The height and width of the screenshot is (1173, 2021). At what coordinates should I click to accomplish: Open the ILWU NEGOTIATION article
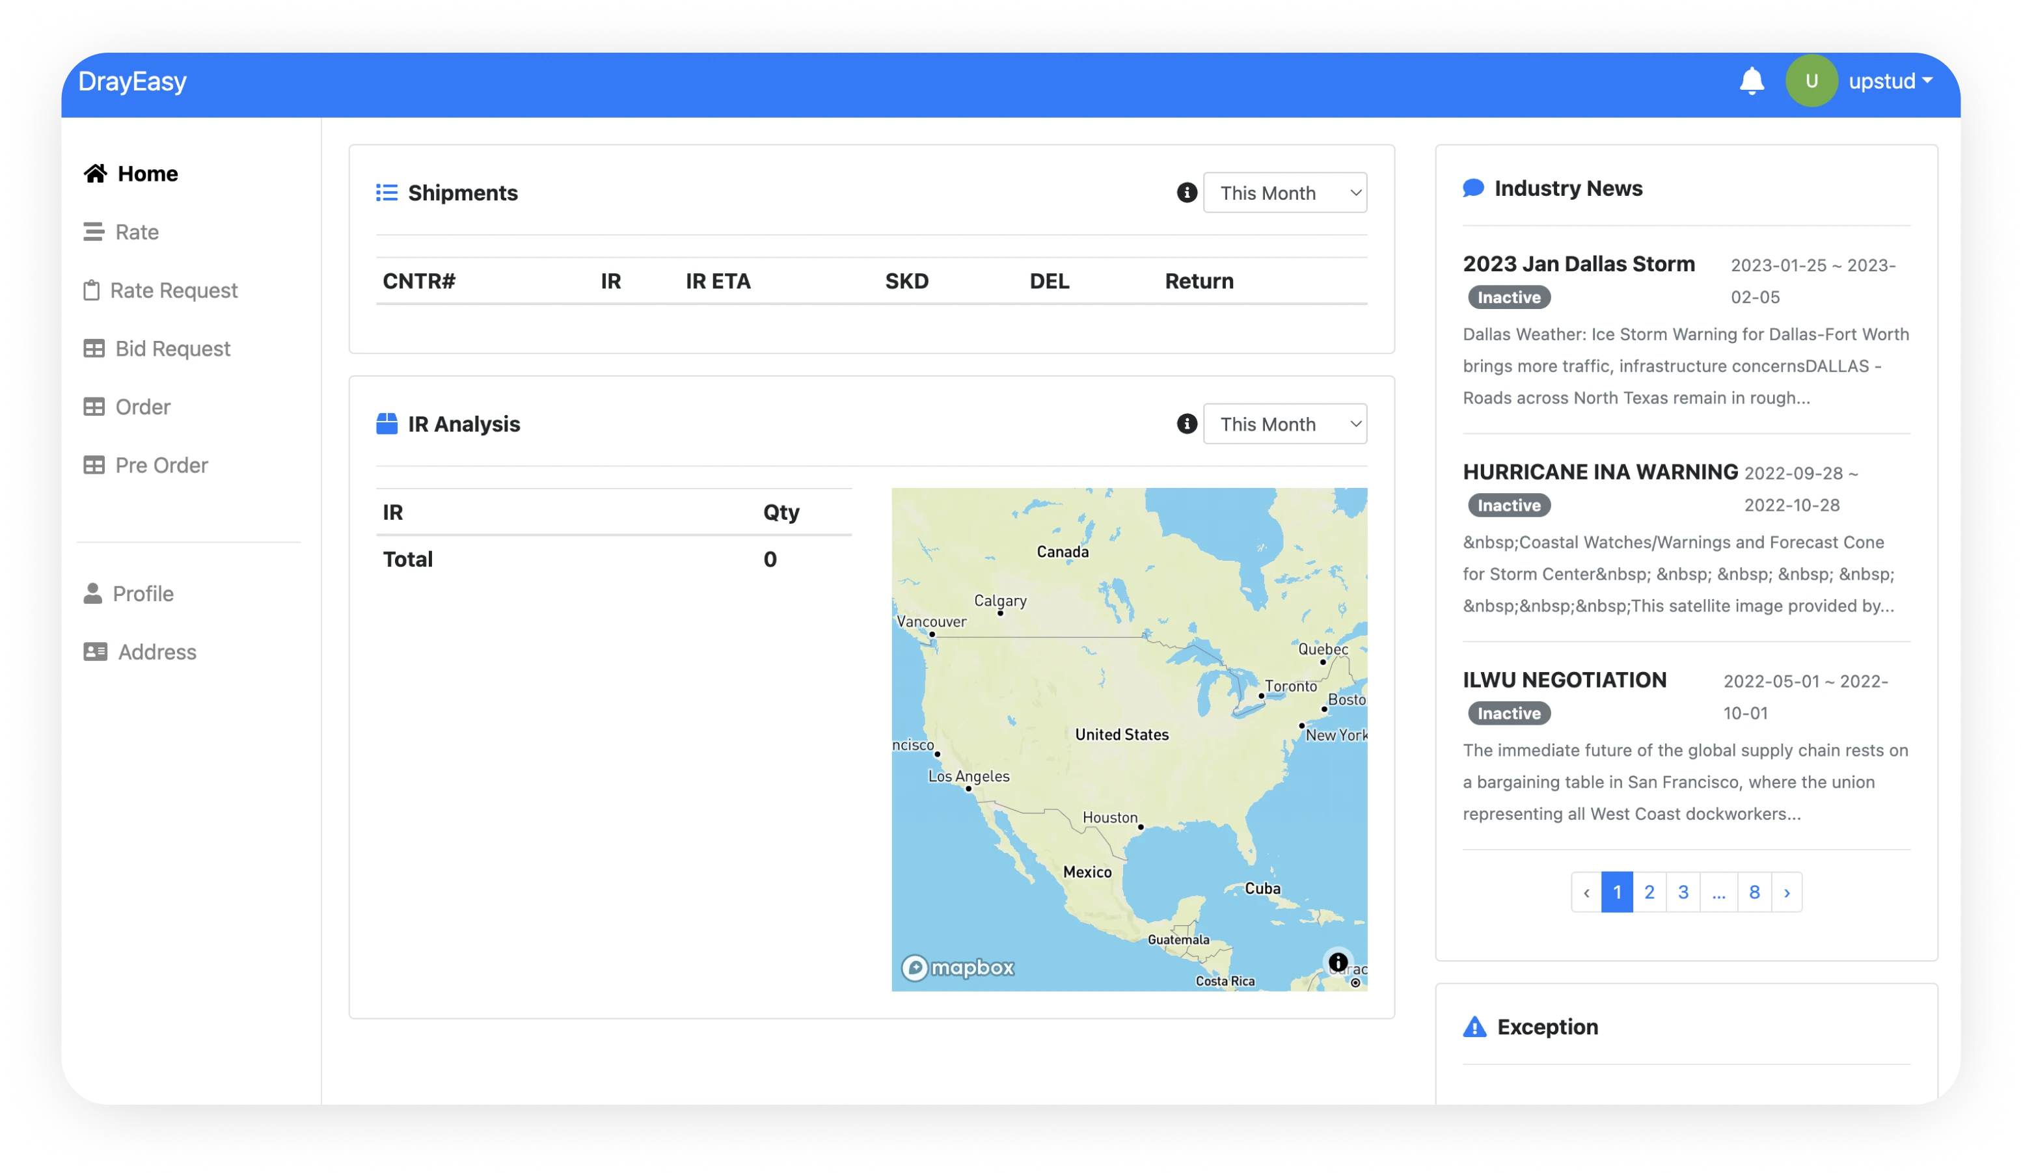point(1564,679)
